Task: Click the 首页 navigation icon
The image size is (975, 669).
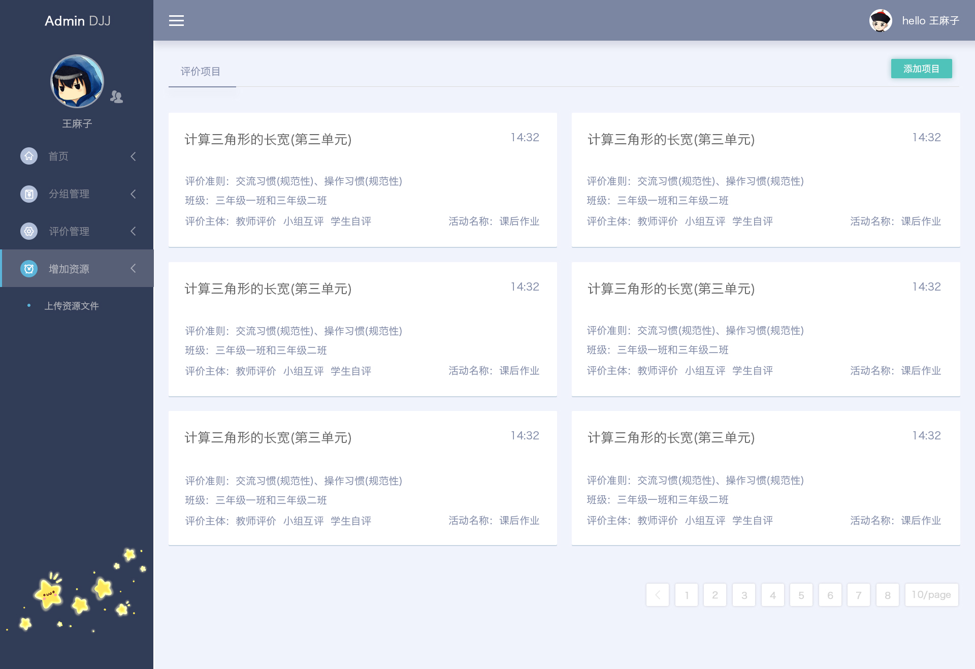Action: point(28,155)
